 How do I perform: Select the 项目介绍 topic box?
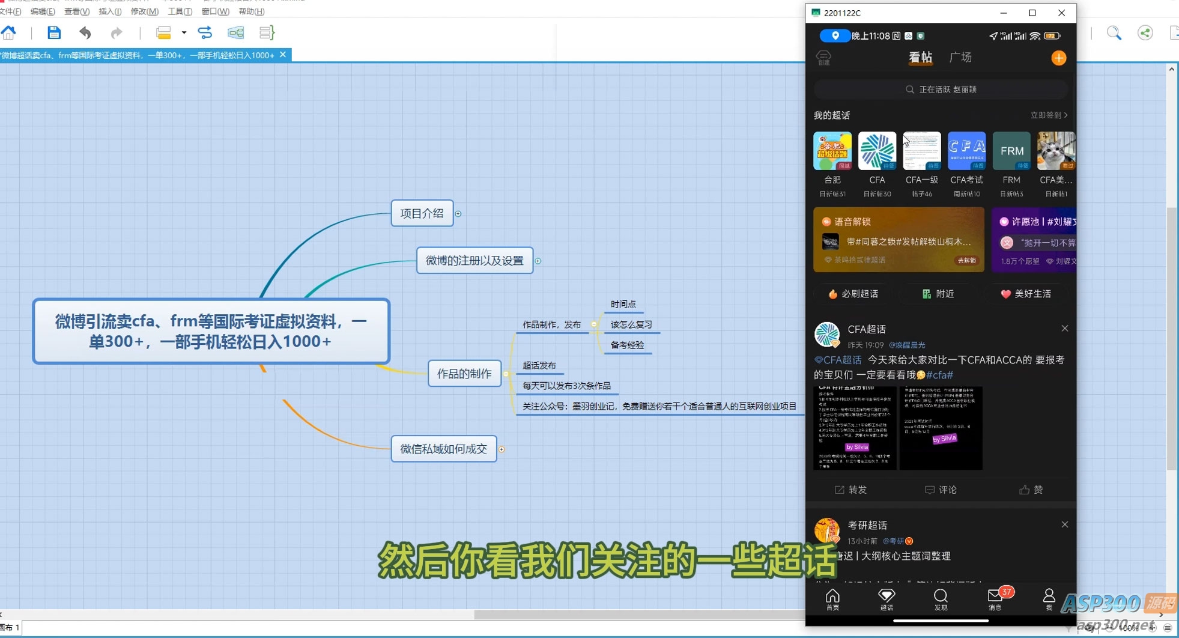tap(422, 213)
